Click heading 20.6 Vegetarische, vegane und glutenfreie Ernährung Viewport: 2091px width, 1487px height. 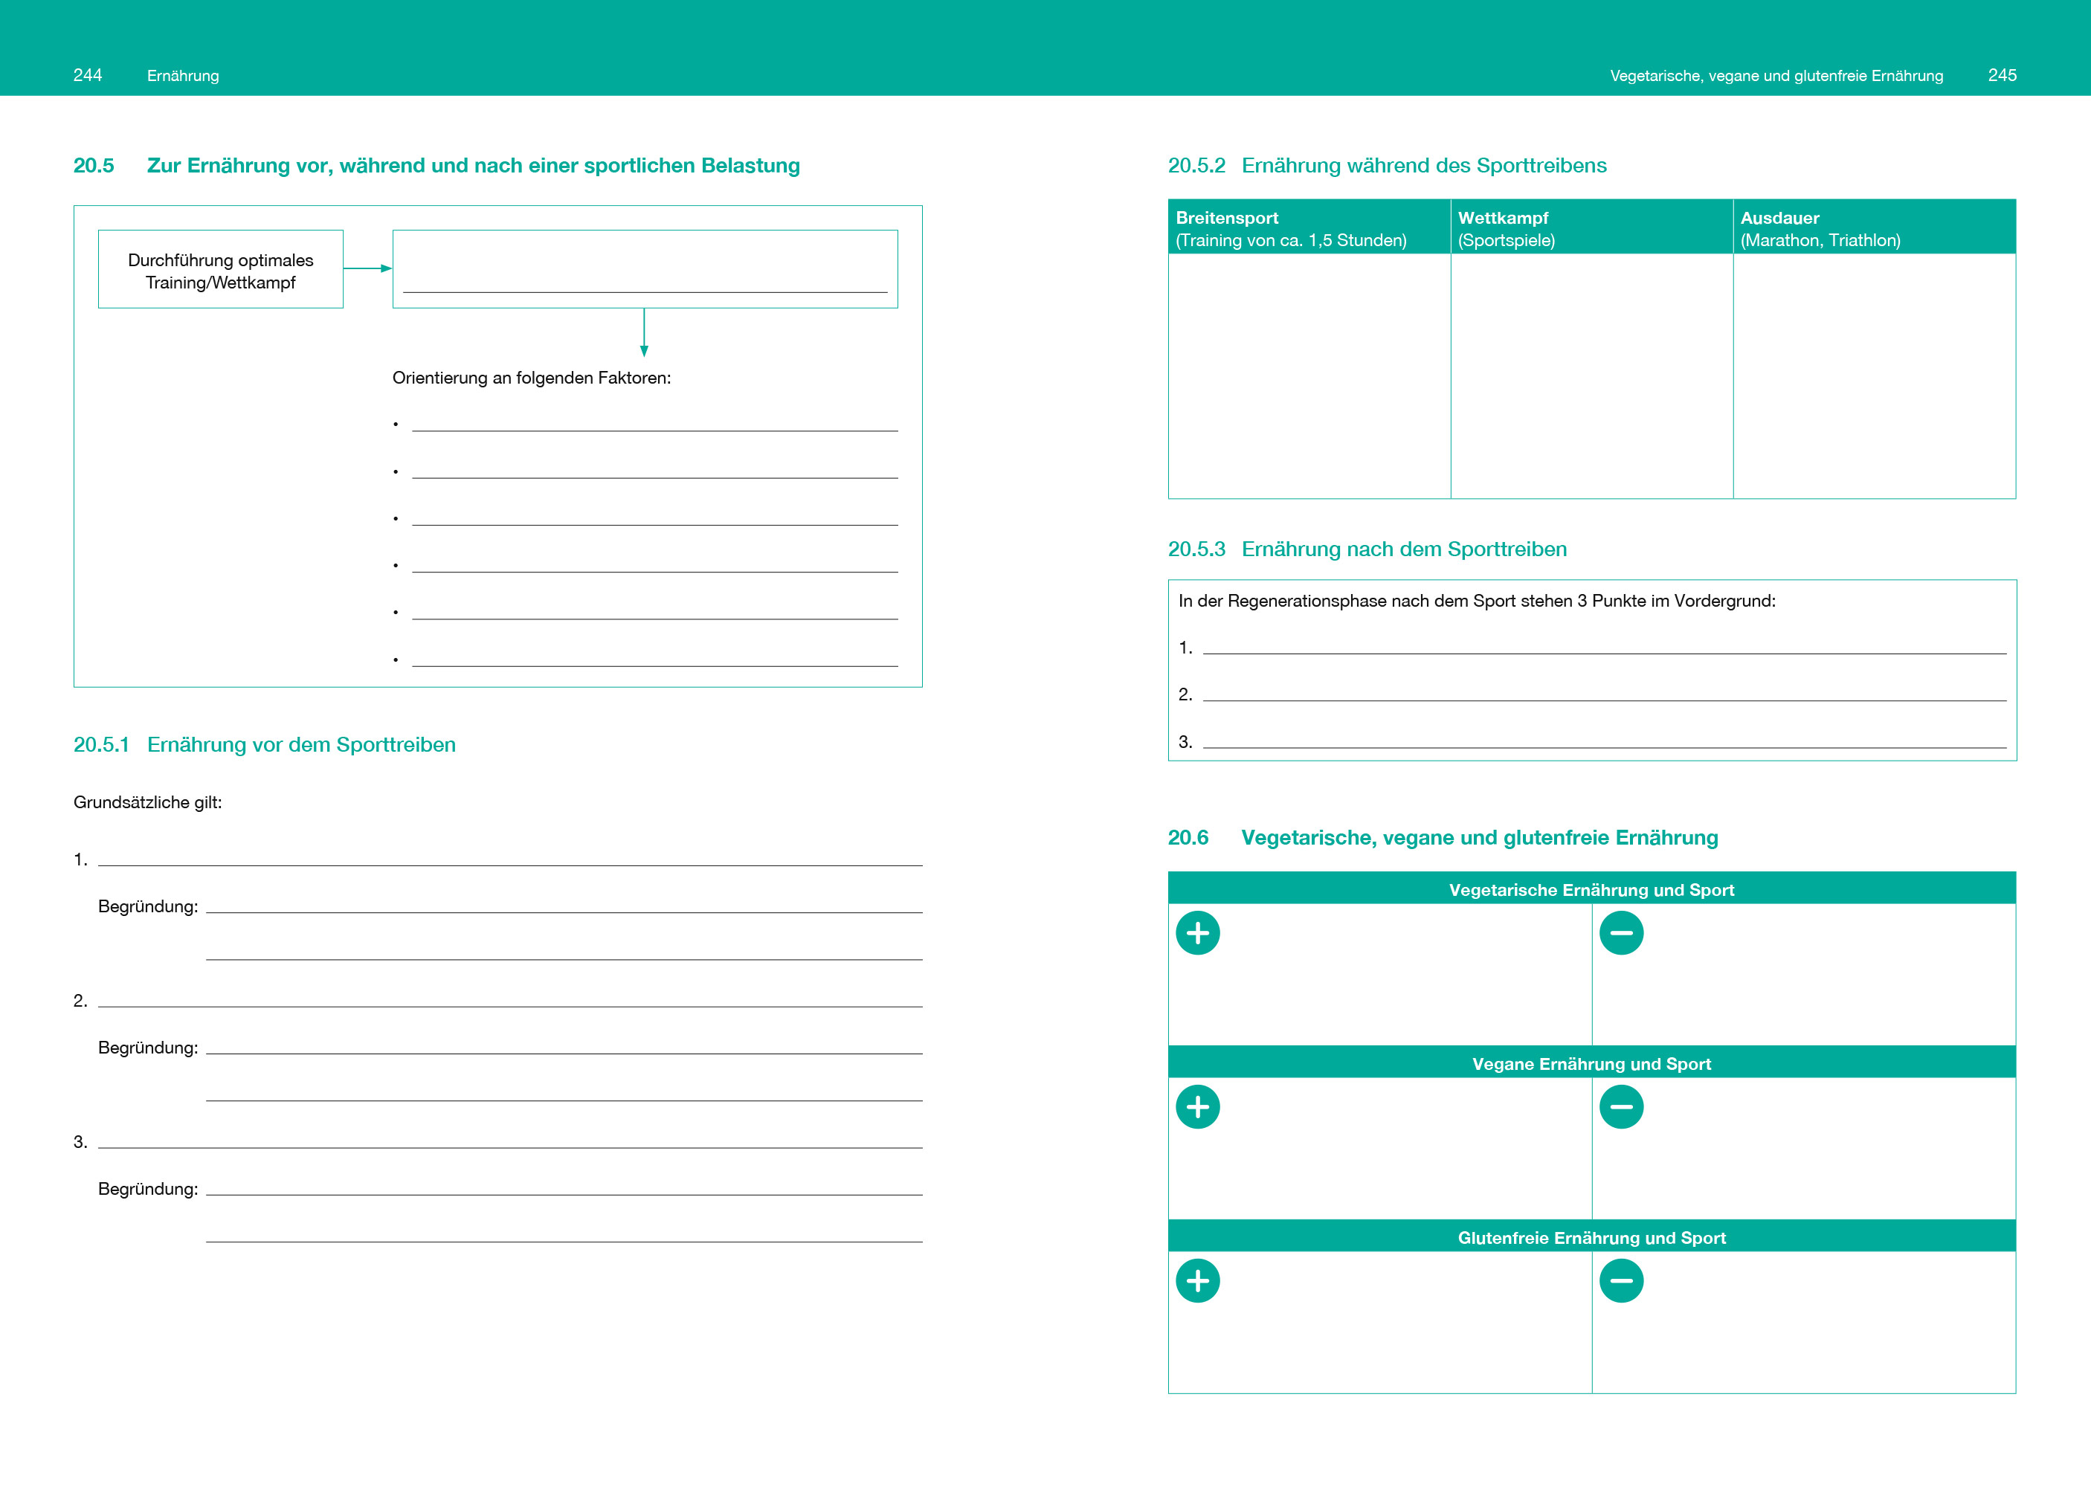tap(1443, 838)
